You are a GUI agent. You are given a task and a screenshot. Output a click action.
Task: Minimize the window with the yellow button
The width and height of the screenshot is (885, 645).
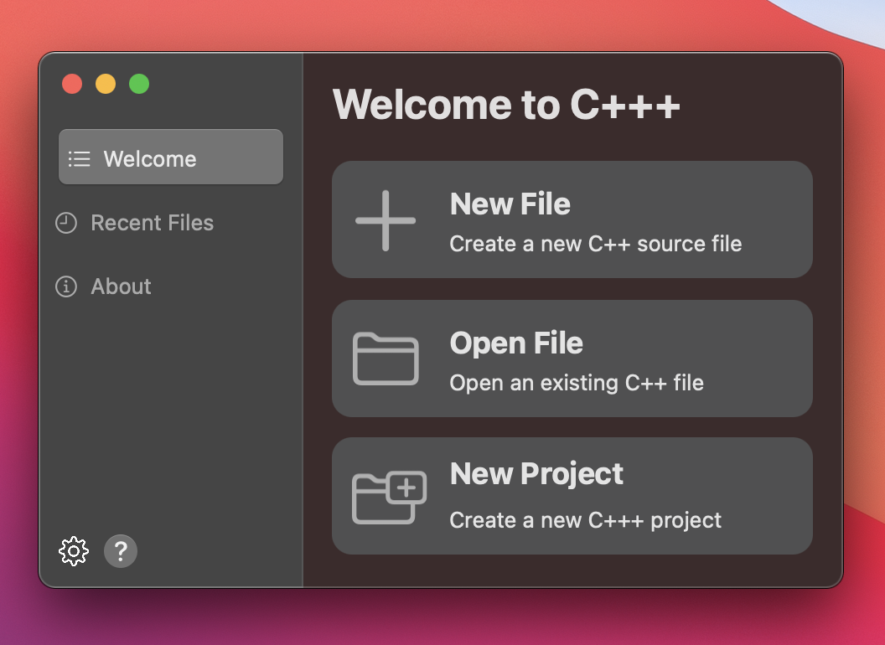coord(106,84)
